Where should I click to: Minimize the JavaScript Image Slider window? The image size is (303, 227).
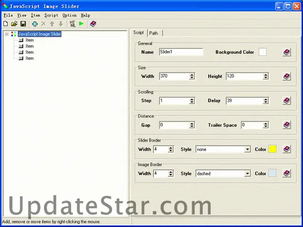[x=279, y=6]
